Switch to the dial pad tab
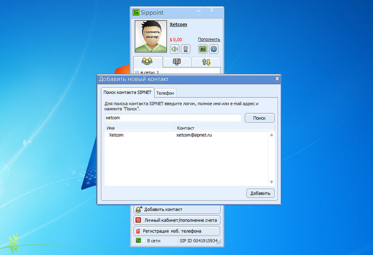 point(177,62)
